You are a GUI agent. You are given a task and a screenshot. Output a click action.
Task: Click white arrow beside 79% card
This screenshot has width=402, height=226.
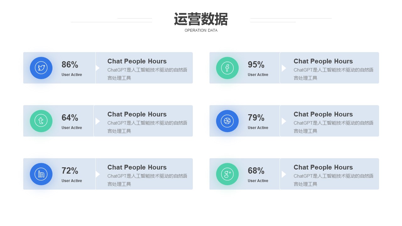coord(284,121)
